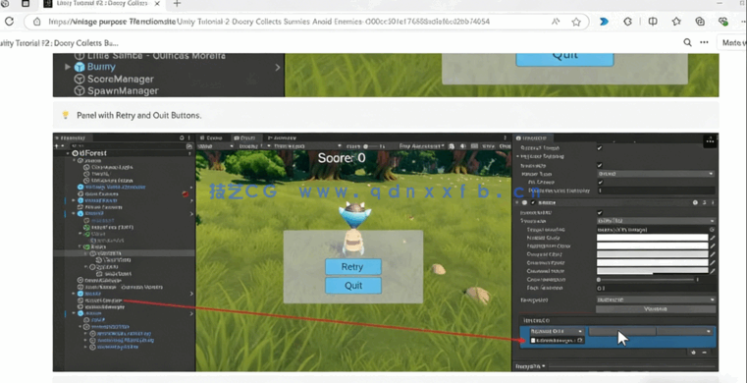Open the page three-dots more menu
This screenshot has height=383, width=747.
(x=704, y=42)
